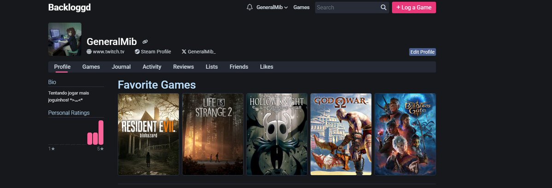Image resolution: width=552 pixels, height=188 pixels.
Task: Select the Profile tab
Action: pos(62,67)
